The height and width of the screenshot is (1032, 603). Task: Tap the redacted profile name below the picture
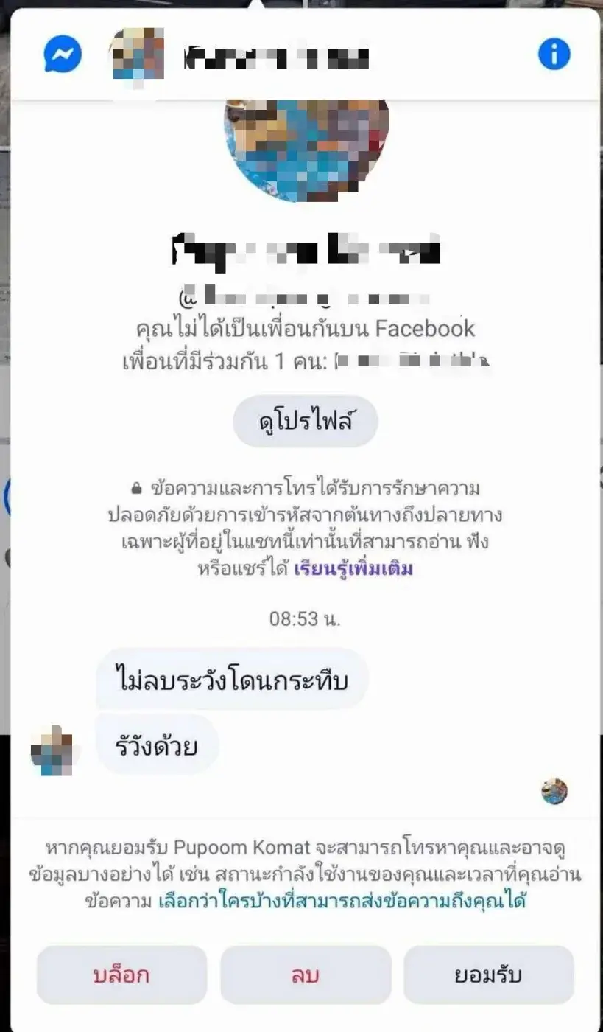tap(306, 249)
